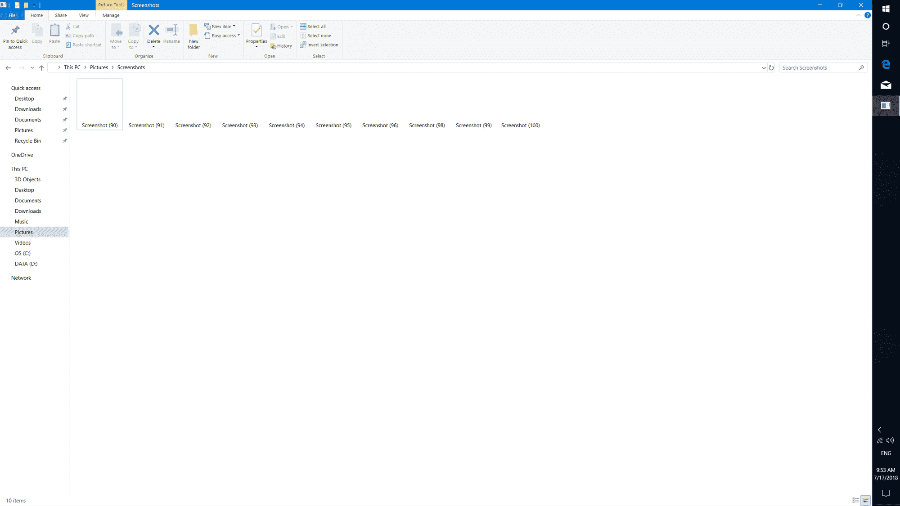Refresh the Screenshots folder view
Viewport: 900px width, 506px height.
tap(771, 67)
